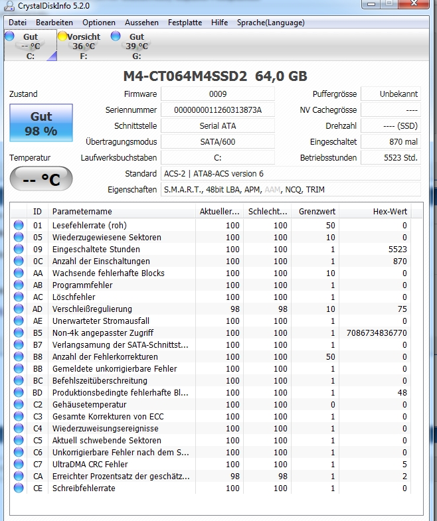The width and height of the screenshot is (437, 521).
Task: Click status orb of Unerwarteter Stromausfall row
Action: click(19, 321)
